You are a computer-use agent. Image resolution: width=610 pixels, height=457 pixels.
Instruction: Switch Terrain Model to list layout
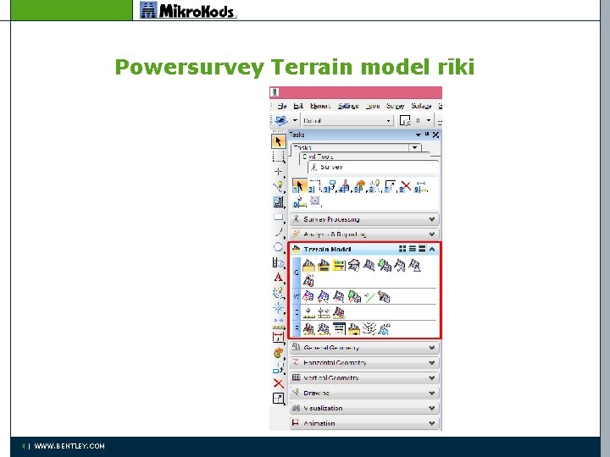click(x=412, y=249)
